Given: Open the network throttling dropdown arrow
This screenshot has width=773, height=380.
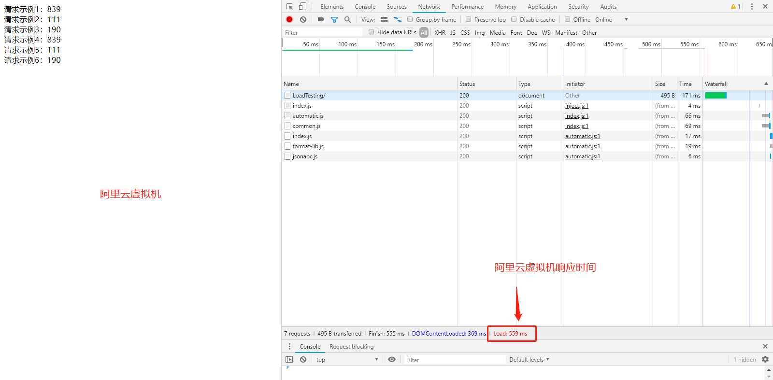Looking at the screenshot, I should pyautogui.click(x=626, y=19).
